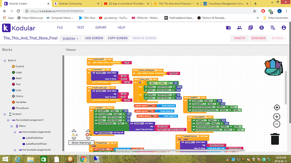Click the dollar sign monetization icon

(261, 28)
